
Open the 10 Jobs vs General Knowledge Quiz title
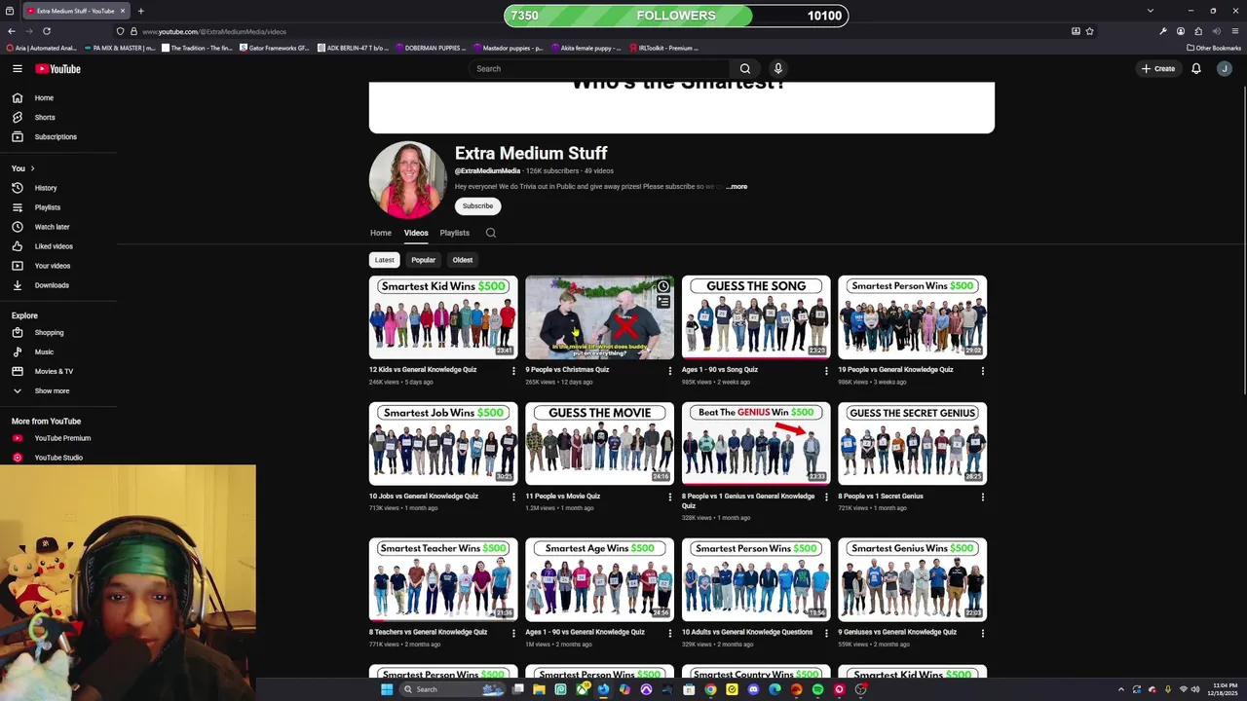click(424, 497)
